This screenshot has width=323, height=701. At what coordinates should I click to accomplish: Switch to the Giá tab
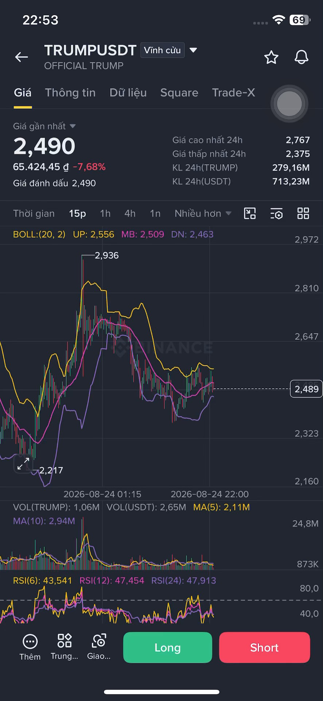(x=23, y=93)
